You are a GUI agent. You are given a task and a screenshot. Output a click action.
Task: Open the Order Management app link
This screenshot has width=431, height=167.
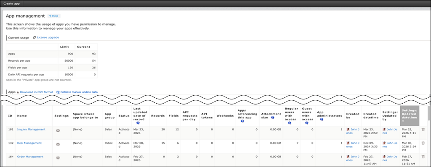[30, 157]
